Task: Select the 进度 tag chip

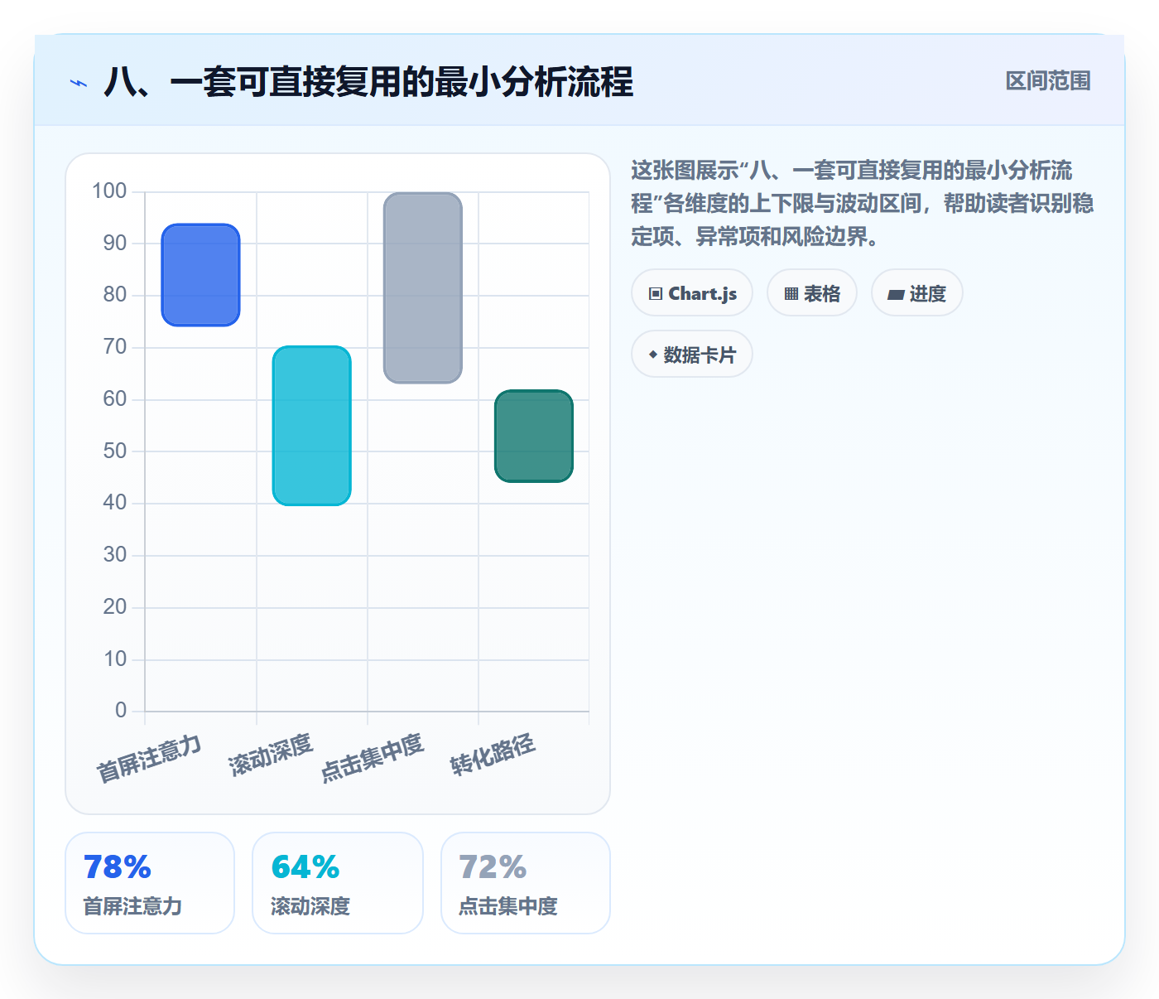Action: (x=917, y=293)
